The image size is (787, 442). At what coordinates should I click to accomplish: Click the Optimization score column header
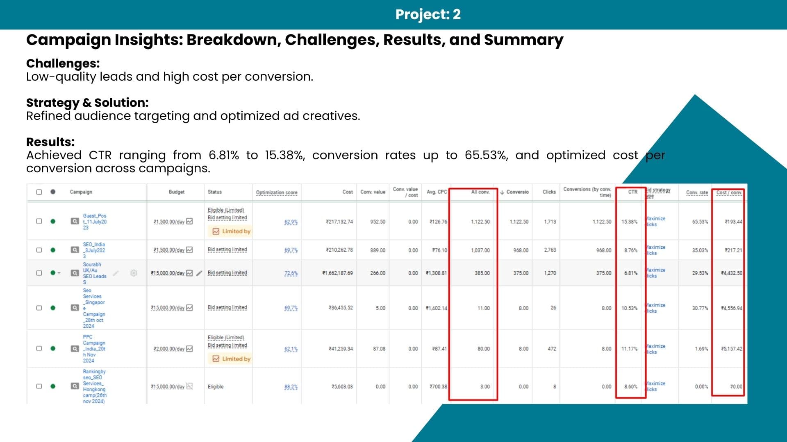[x=277, y=192]
